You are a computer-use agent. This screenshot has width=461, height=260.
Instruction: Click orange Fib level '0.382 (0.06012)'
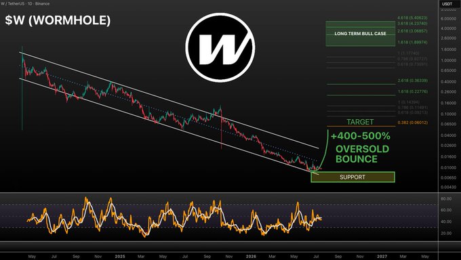click(413, 123)
